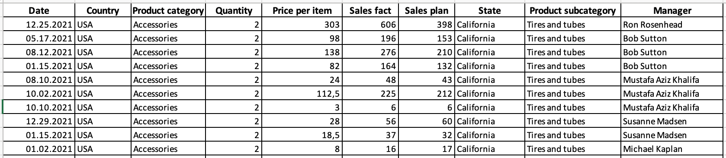The image size is (726, 158).
Task: Select the Sales plan header cell
Action: pos(426,11)
